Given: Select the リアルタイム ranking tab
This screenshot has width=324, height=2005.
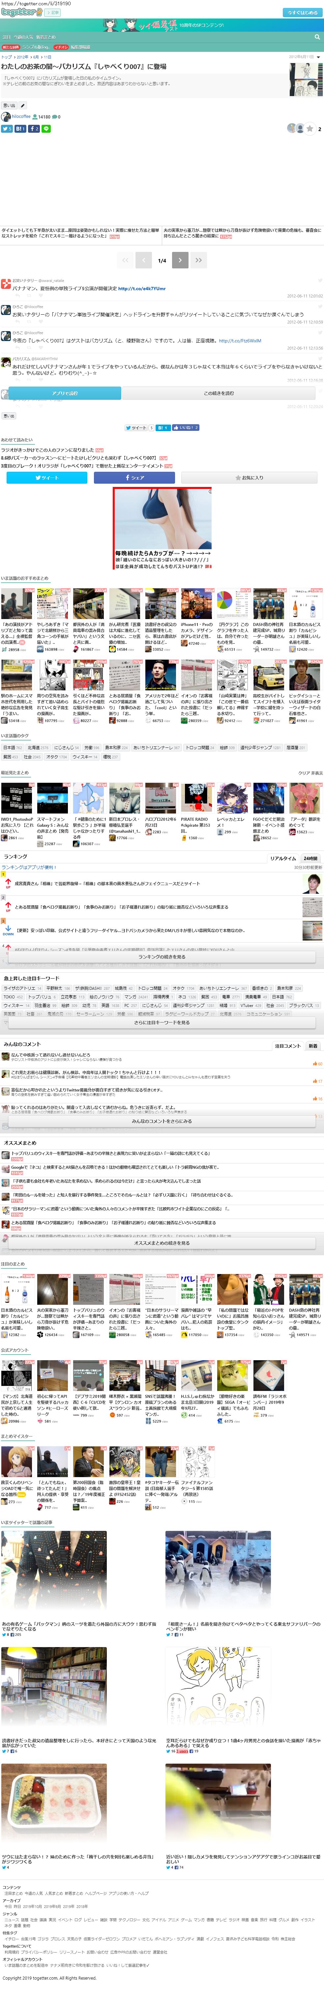Looking at the screenshot, I should [283, 858].
